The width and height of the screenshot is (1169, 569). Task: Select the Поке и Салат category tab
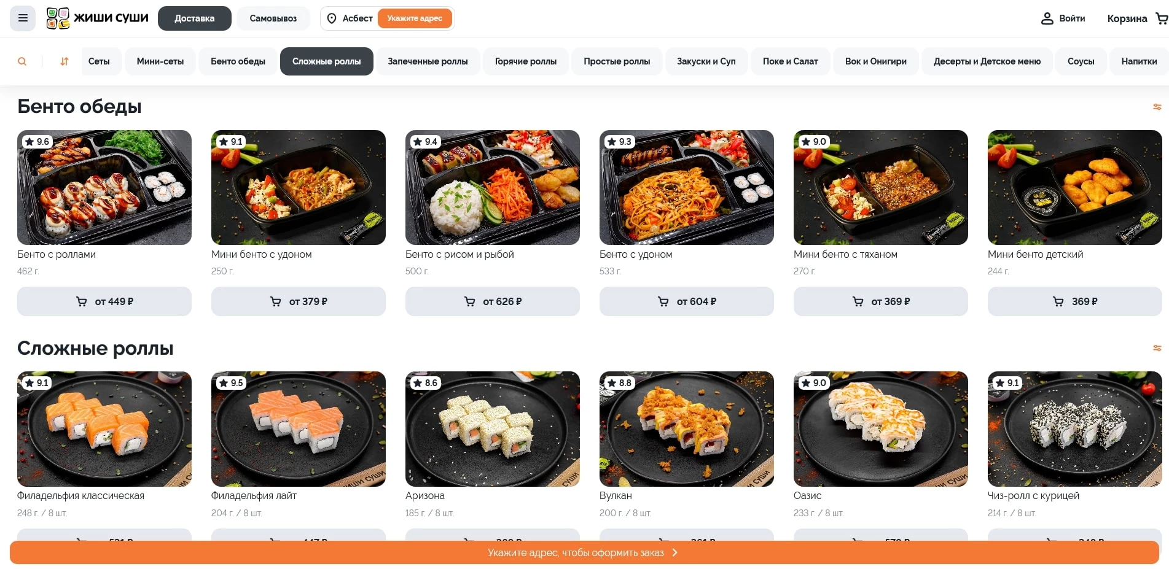click(790, 61)
